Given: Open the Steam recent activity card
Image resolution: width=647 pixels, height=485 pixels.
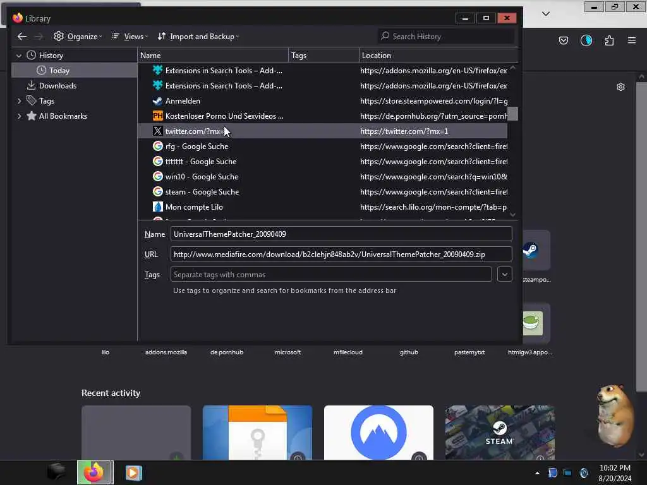Looking at the screenshot, I should tap(500, 432).
